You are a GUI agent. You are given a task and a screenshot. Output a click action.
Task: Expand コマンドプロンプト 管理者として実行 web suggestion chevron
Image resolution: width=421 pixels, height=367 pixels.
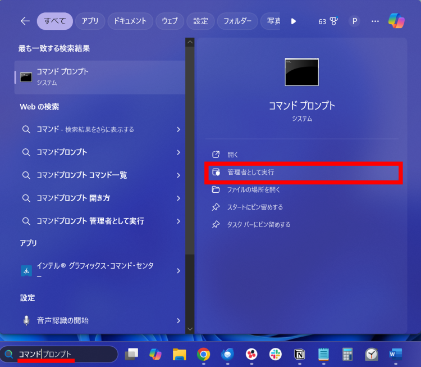tap(179, 221)
